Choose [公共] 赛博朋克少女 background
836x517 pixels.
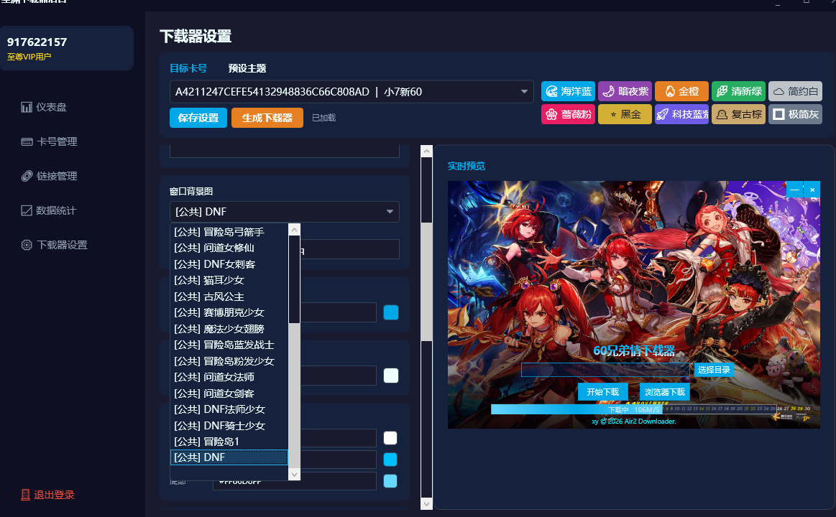click(x=229, y=312)
